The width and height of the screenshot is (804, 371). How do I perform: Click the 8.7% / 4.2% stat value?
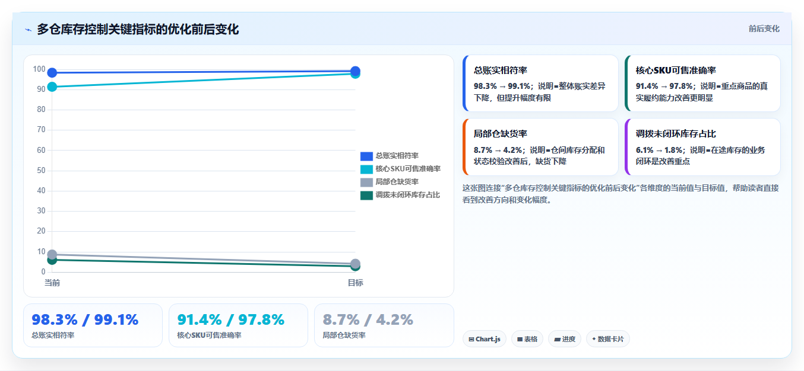pos(368,320)
